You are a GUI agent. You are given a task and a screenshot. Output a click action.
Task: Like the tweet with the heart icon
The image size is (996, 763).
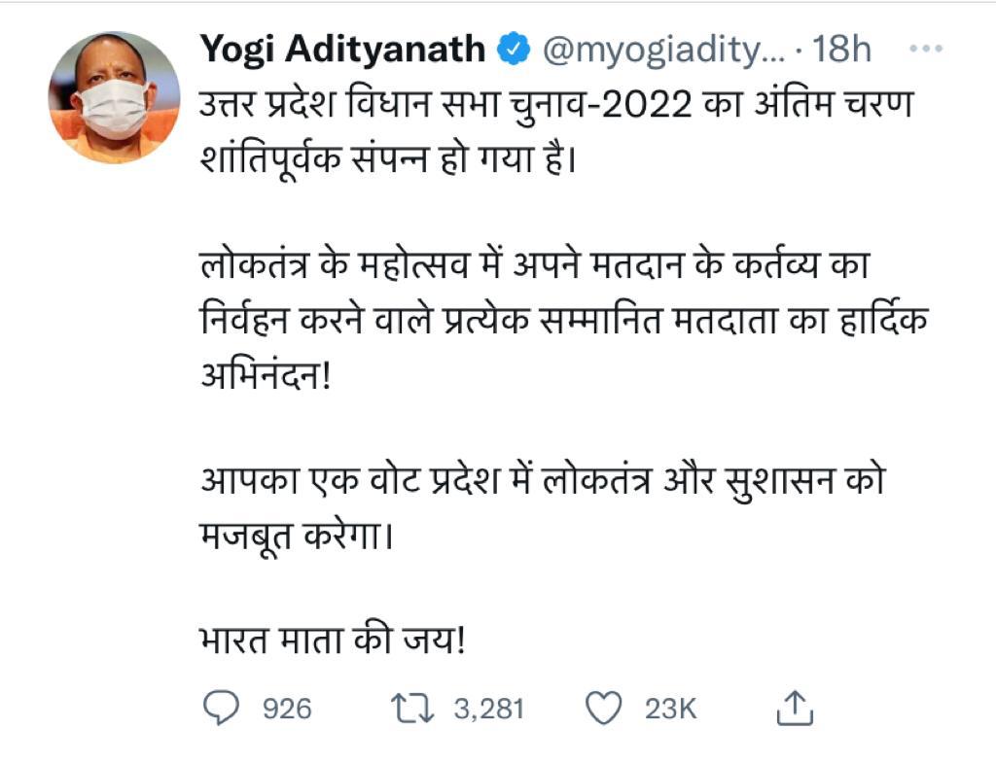606,709
